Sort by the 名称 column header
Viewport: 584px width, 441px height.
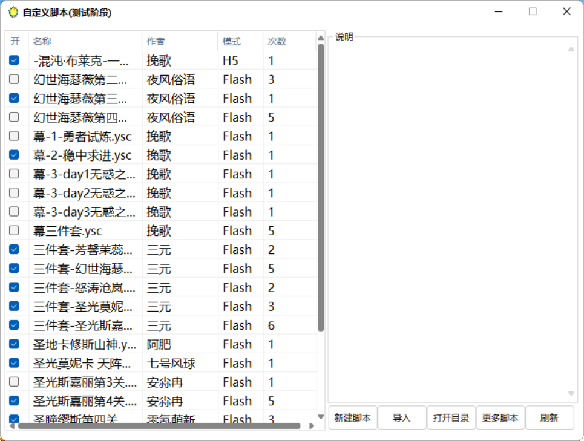coord(85,41)
